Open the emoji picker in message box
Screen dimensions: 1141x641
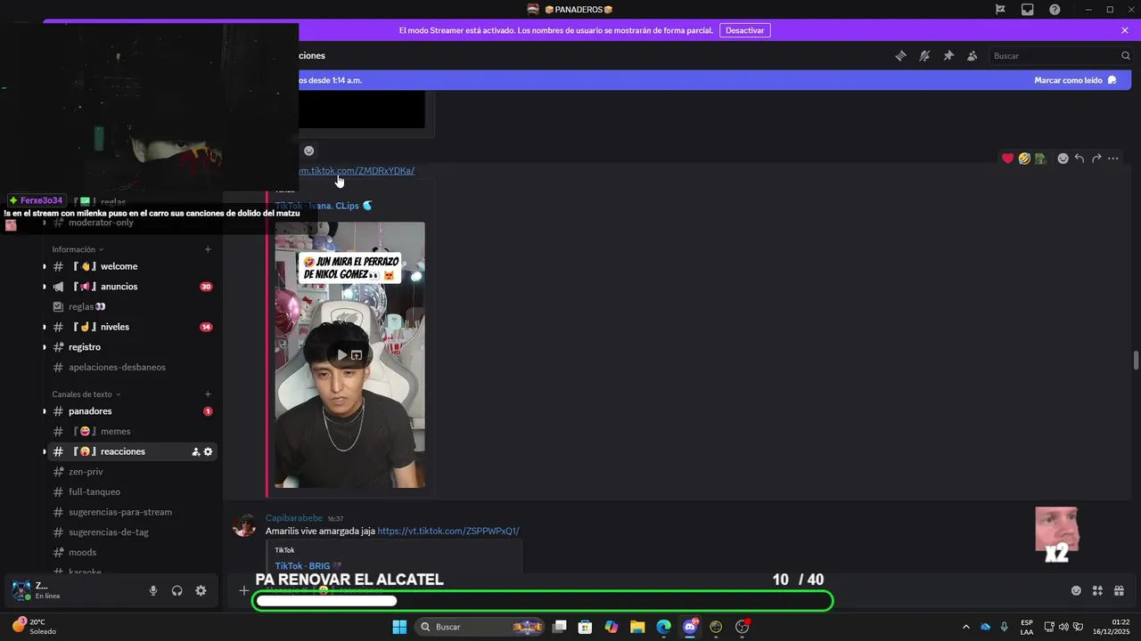1076,590
